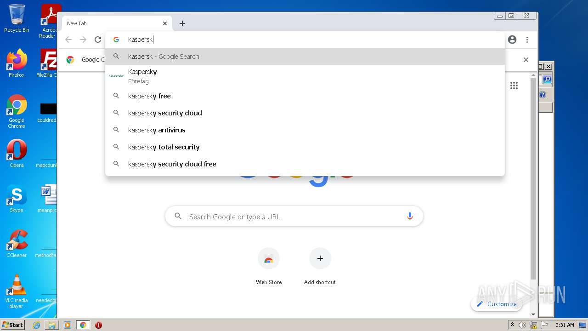Choose the Kaspersky Företag suggestion
The image size is (588, 331).
[305, 76]
